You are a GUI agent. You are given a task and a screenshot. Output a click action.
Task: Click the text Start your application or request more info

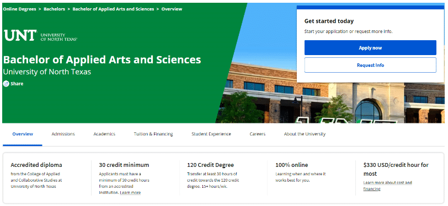348,31
